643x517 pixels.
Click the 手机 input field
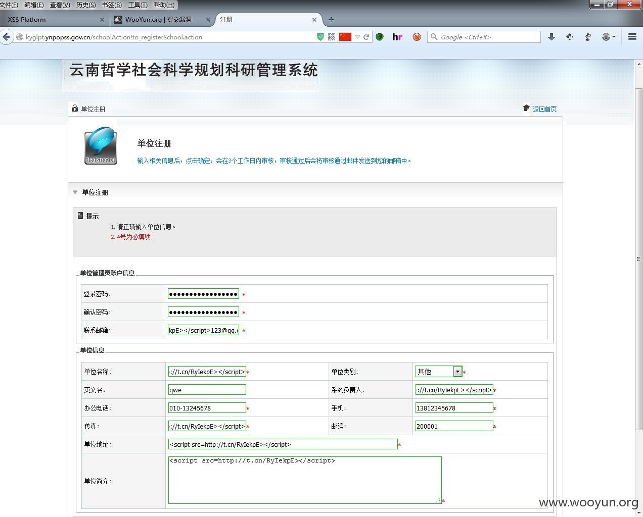coord(454,408)
